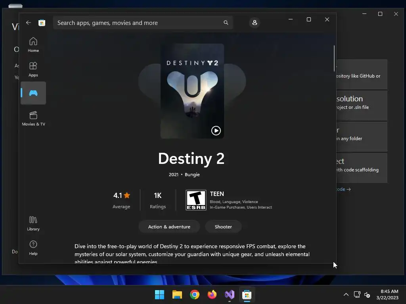
Task: Click Visual Studio's without code link
Action: (x=344, y=189)
